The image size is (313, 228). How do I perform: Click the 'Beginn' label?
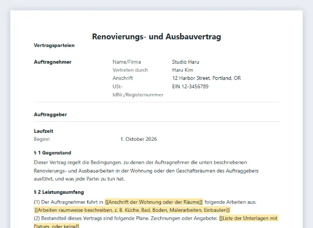click(42, 139)
